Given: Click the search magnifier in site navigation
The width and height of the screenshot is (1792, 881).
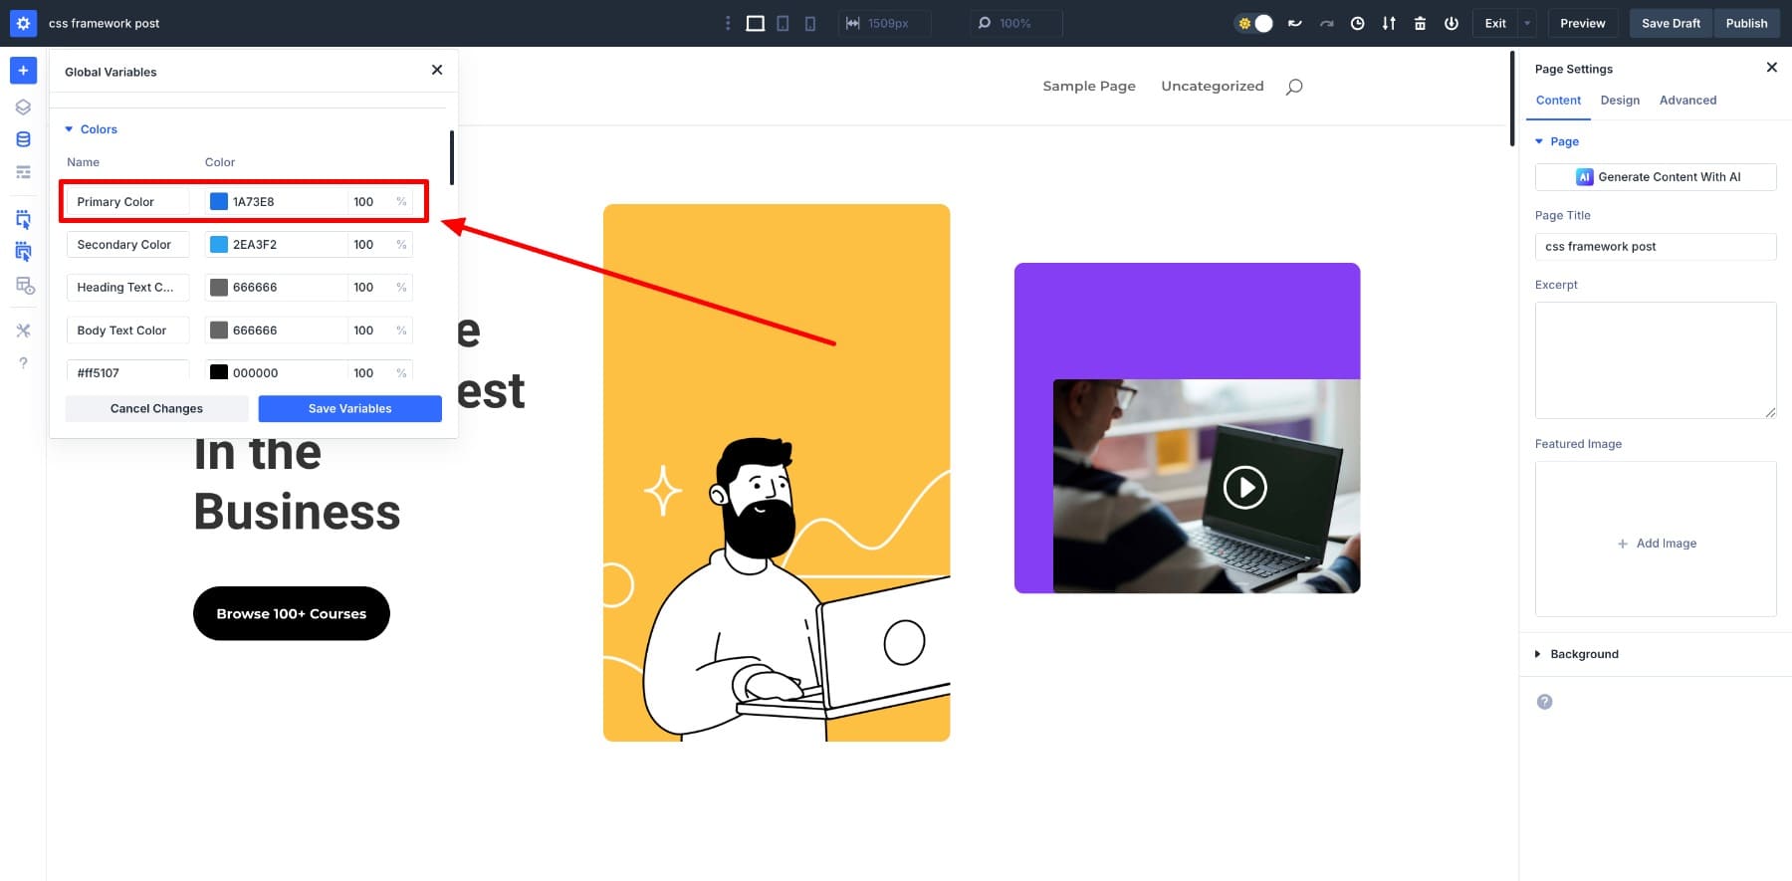Looking at the screenshot, I should (1293, 87).
